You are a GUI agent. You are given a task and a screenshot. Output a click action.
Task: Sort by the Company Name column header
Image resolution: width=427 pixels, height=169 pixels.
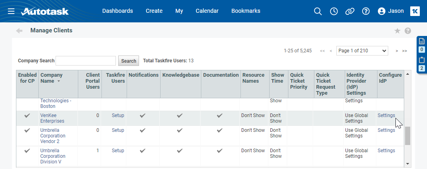tap(51, 78)
